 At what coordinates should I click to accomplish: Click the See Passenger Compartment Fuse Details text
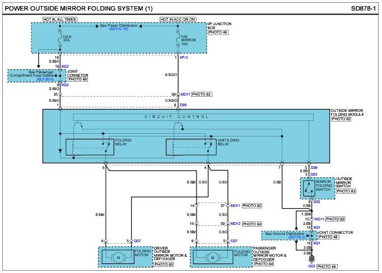tap(32, 74)
